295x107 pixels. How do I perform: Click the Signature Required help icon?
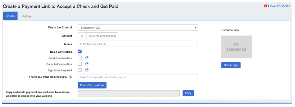(x=87, y=70)
